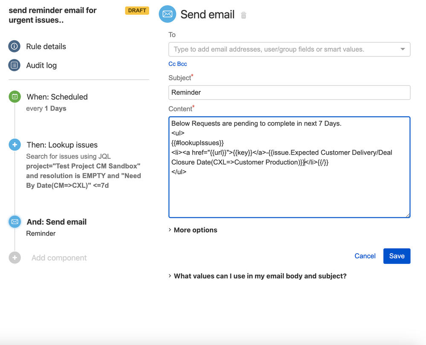Save the Send email action
The width and height of the screenshot is (426, 345).
(x=397, y=256)
